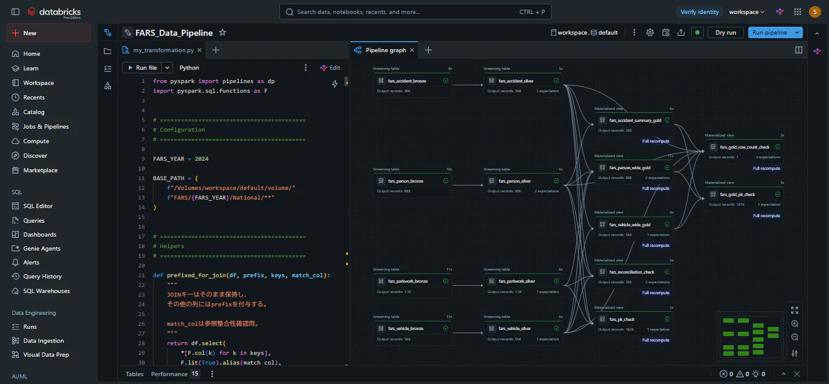The width and height of the screenshot is (829, 384).
Task: Expand the Run pipeline dropdown arrow
Action: tap(797, 33)
